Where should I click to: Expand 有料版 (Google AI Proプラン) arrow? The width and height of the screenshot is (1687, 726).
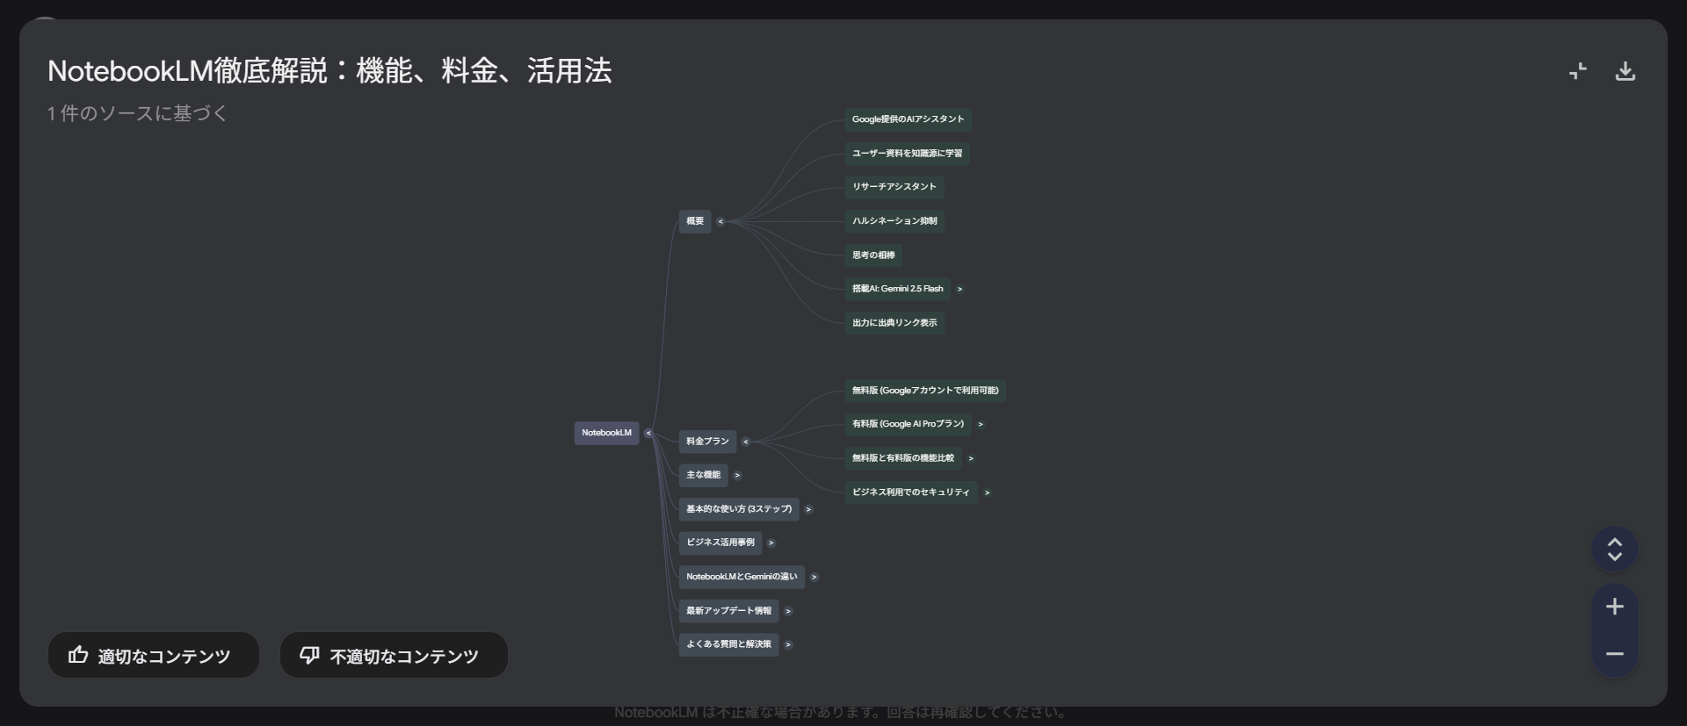[x=981, y=424]
